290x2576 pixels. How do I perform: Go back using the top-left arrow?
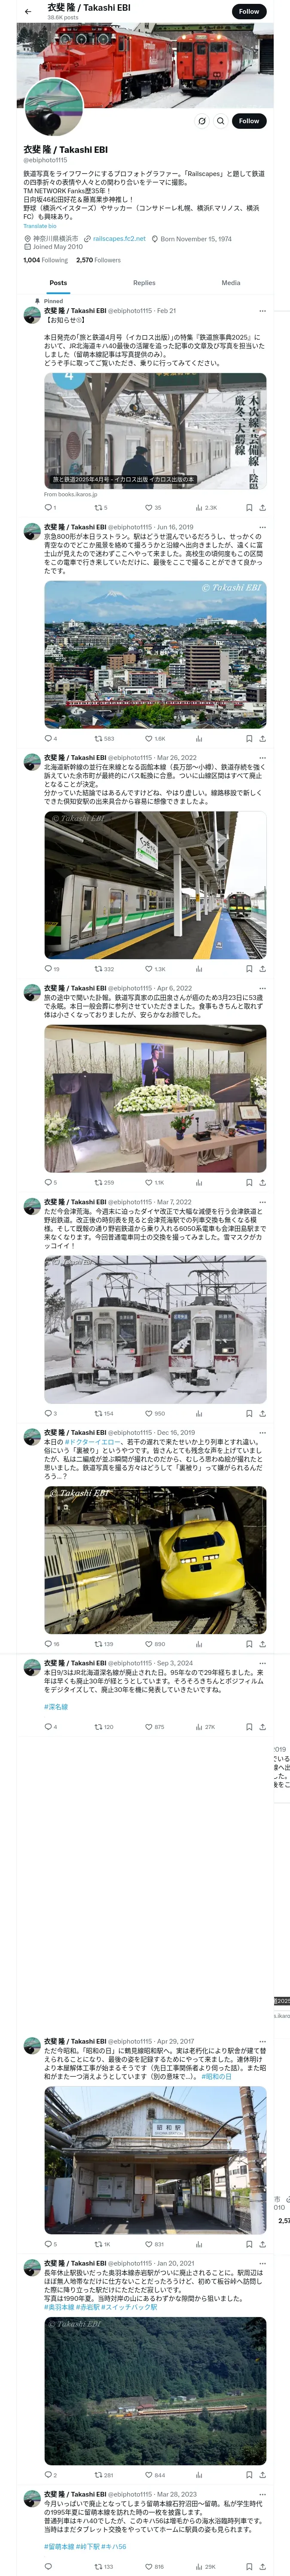(x=28, y=11)
